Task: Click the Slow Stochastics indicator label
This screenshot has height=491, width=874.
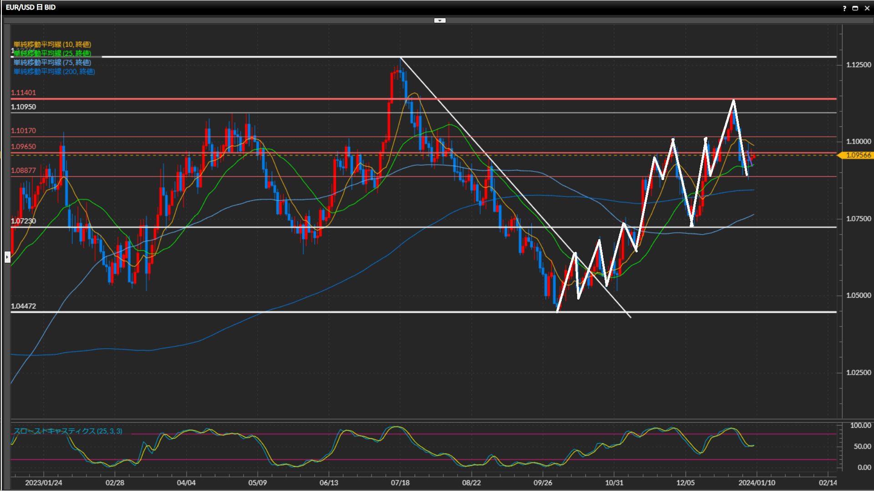Action: pos(68,431)
